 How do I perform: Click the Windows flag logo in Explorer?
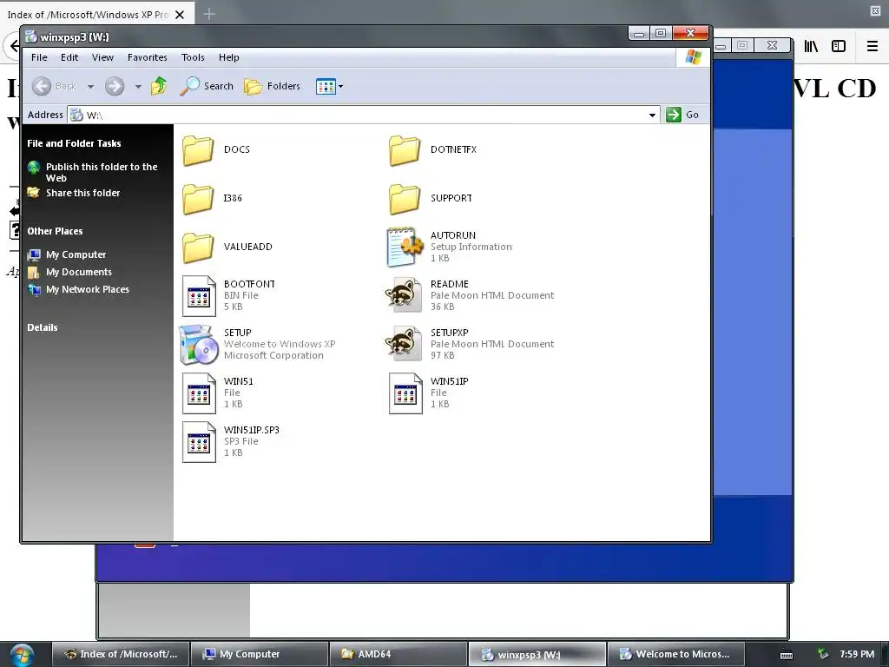point(693,57)
